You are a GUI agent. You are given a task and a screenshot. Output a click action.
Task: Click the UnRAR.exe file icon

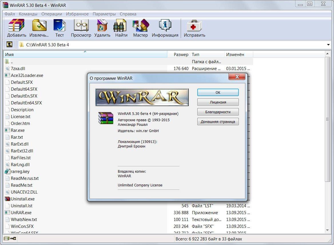[7, 213]
